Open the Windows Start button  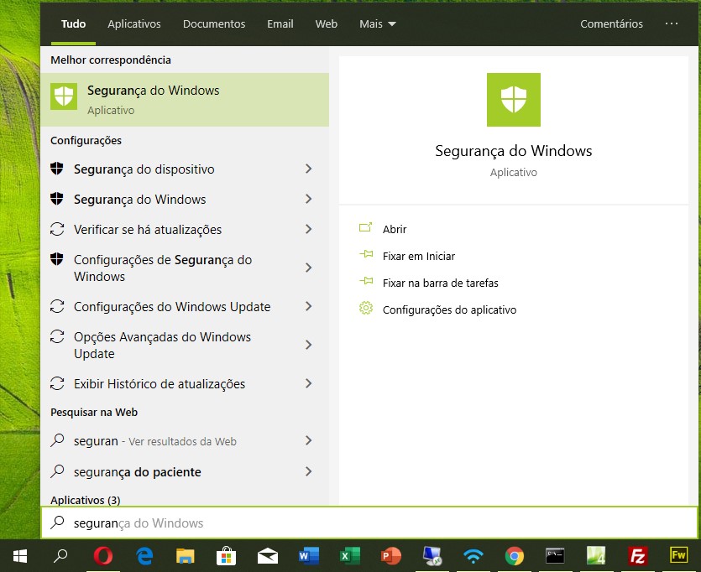20,556
